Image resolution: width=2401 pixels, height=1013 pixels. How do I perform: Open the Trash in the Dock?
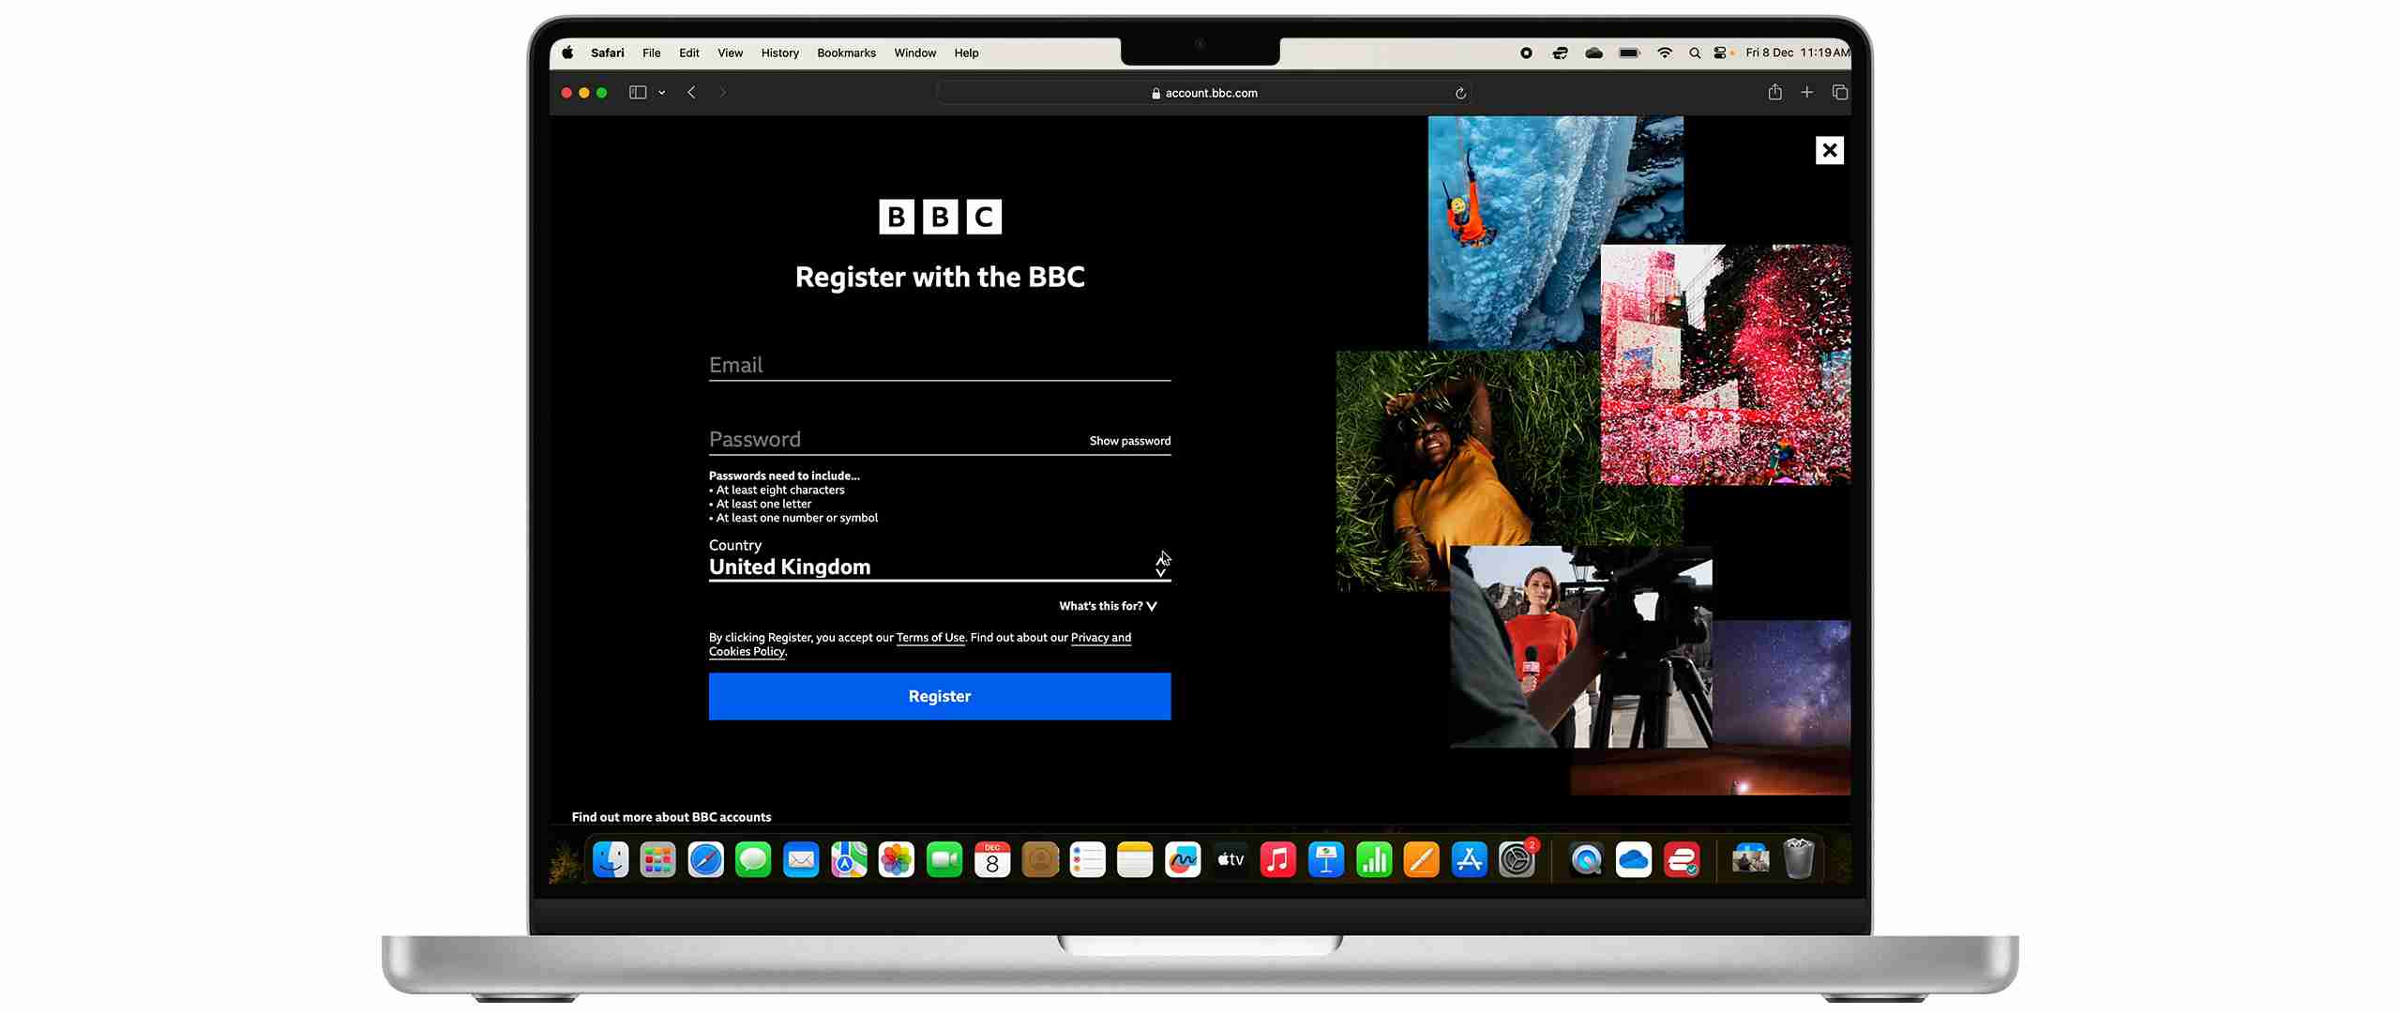tap(1799, 858)
